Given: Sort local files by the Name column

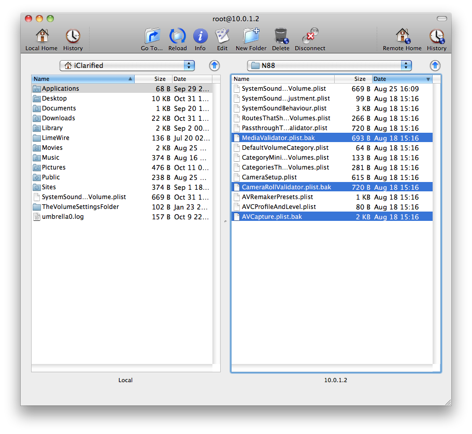Looking at the screenshot, I should (83, 79).
